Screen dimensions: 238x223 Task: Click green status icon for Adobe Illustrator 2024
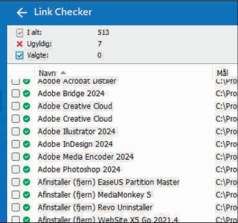click(27, 132)
